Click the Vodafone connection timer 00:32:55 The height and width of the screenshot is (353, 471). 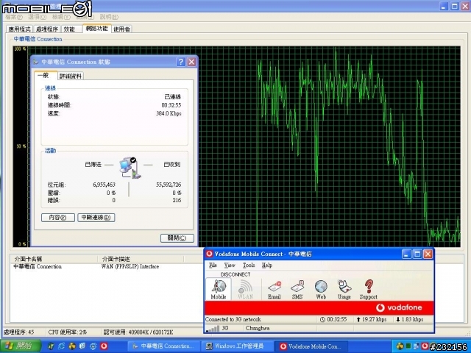pos(333,319)
